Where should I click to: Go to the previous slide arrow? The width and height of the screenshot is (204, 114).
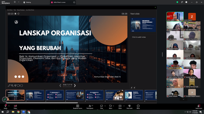(x=60, y=85)
